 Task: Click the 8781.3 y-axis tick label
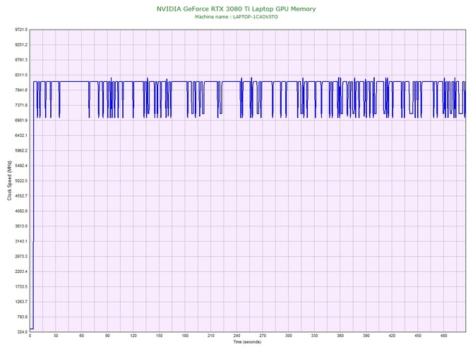21,60
